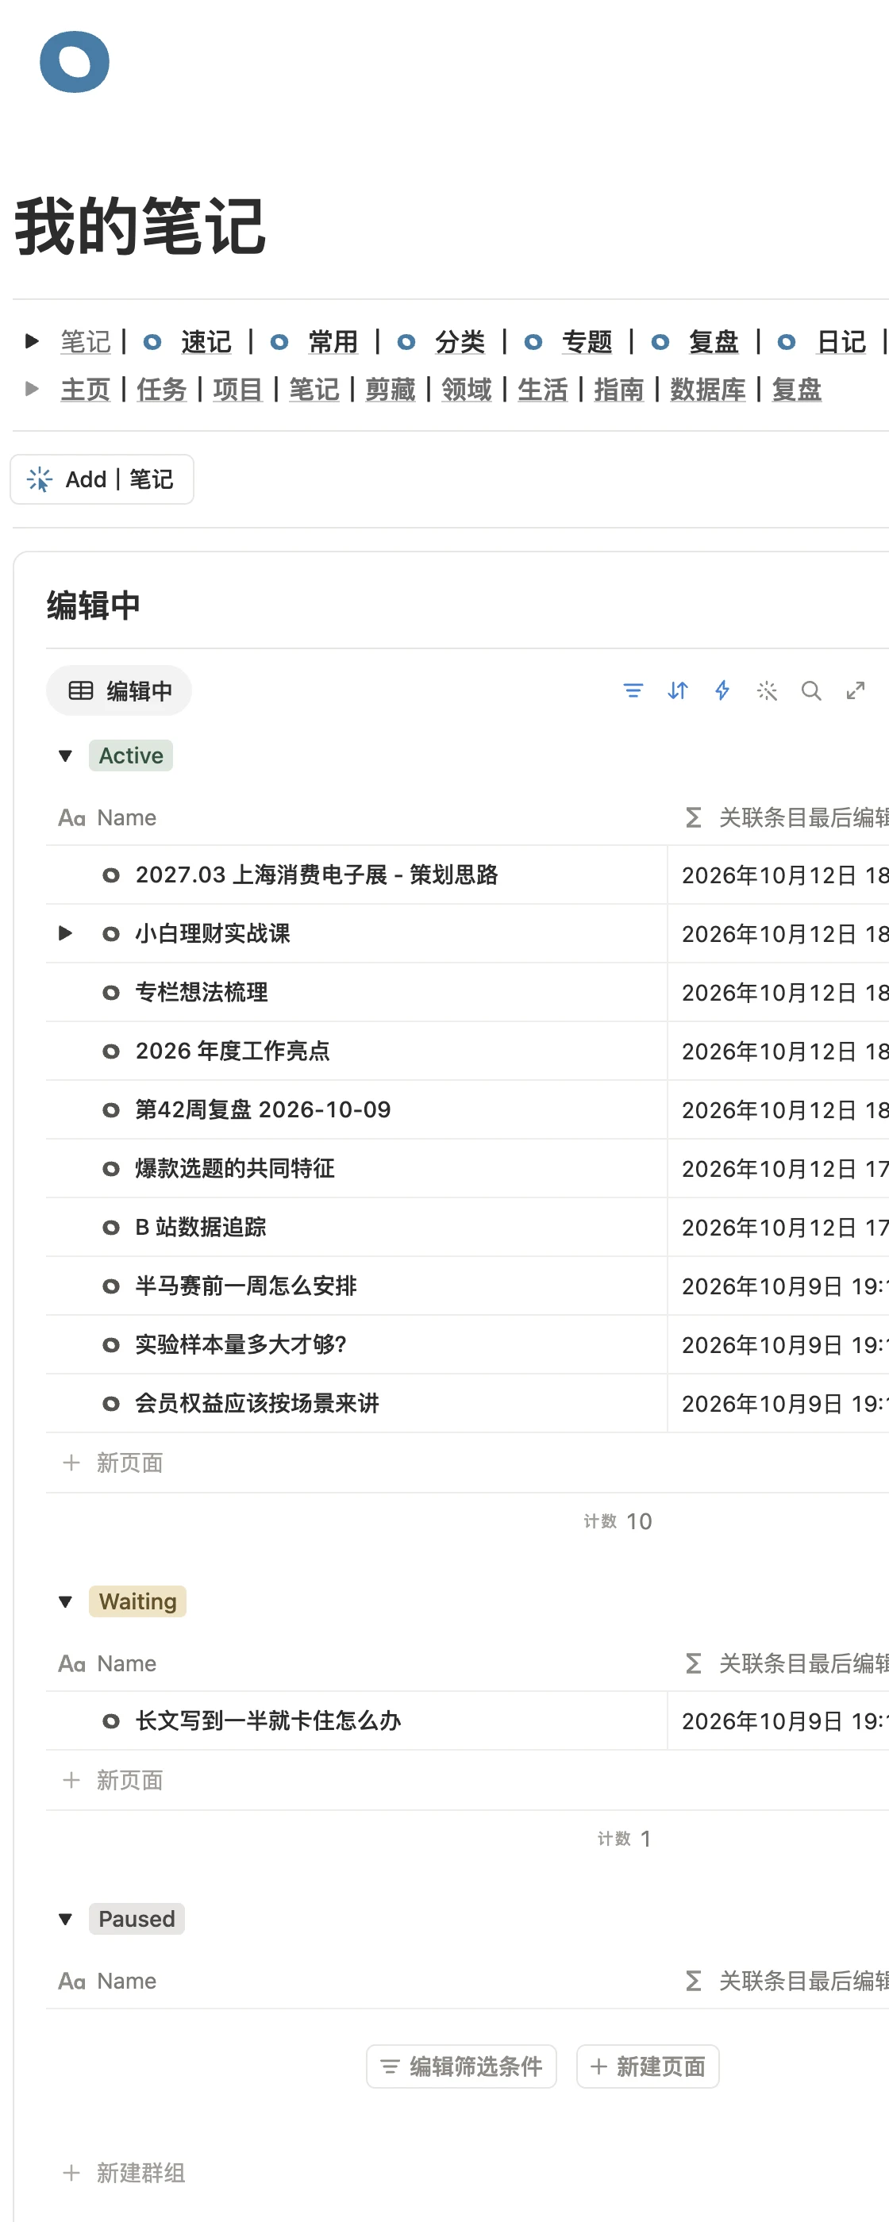This screenshot has height=2222, width=889.
Task: Click the table icon in the 编辑中 view tab
Action: pyautogui.click(x=80, y=691)
